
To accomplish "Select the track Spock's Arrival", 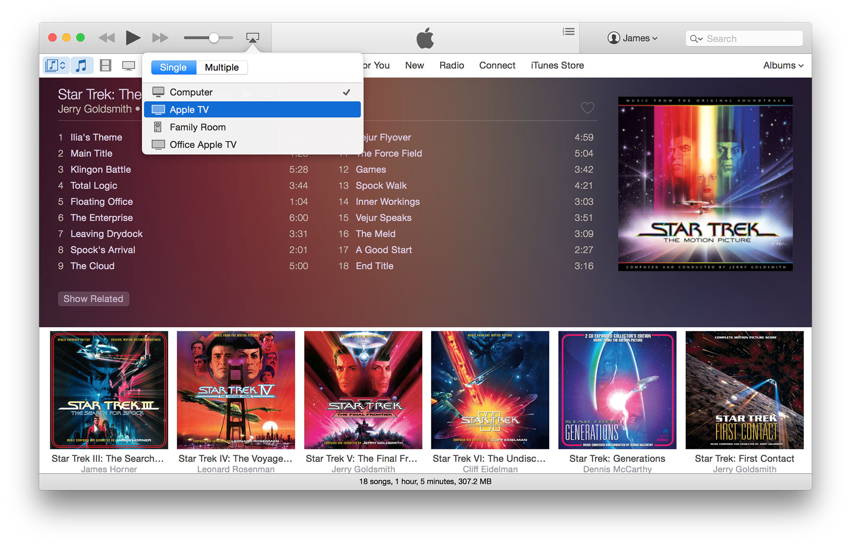I will (103, 250).
